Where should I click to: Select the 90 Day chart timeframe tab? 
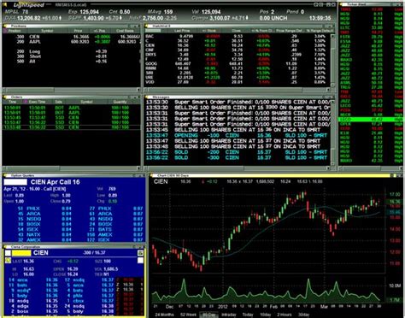(208, 315)
